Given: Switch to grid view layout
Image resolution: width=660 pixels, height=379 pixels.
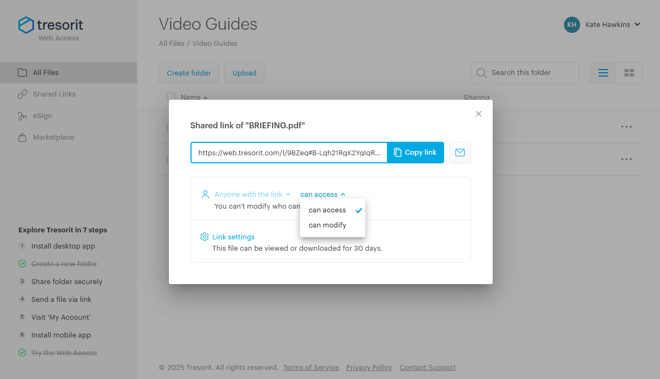Looking at the screenshot, I should pos(629,72).
